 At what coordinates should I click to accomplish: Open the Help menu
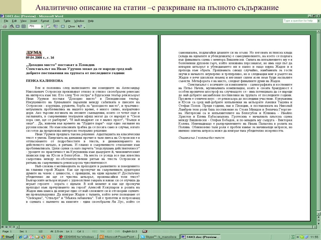point(91,21)
